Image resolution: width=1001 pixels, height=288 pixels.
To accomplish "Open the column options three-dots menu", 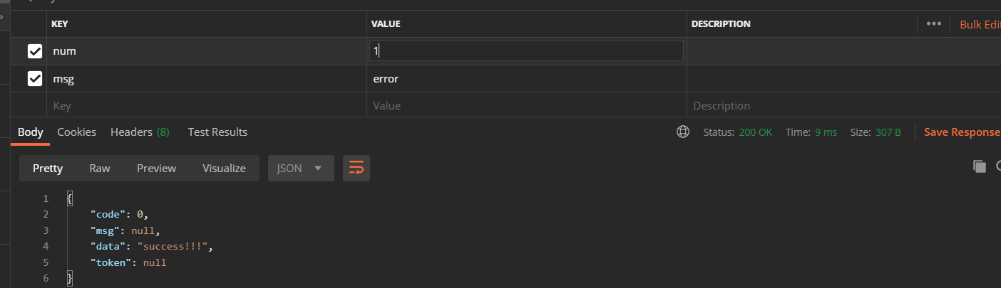I will [933, 23].
